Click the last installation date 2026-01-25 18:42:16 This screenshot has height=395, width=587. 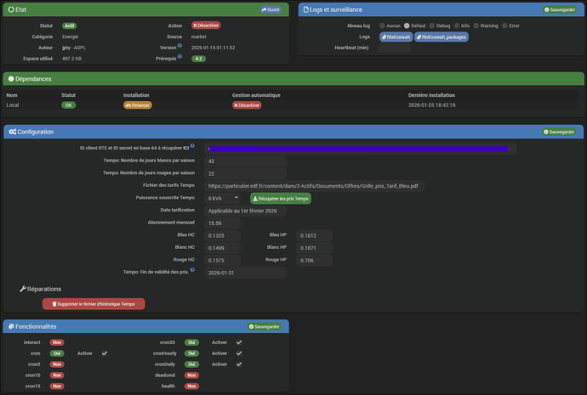click(x=431, y=105)
